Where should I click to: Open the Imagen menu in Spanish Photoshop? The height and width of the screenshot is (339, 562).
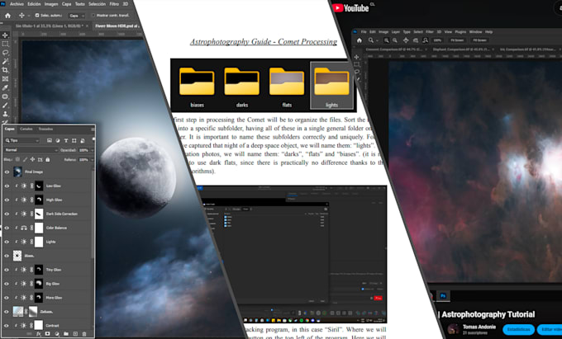(51, 4)
